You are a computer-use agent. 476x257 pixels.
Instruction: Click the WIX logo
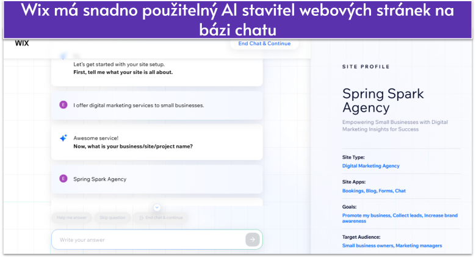coord(22,43)
